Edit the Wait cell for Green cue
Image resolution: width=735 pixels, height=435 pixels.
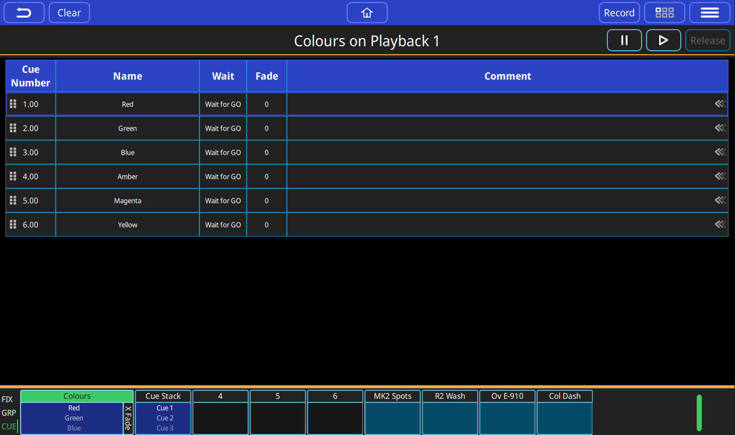(x=223, y=129)
